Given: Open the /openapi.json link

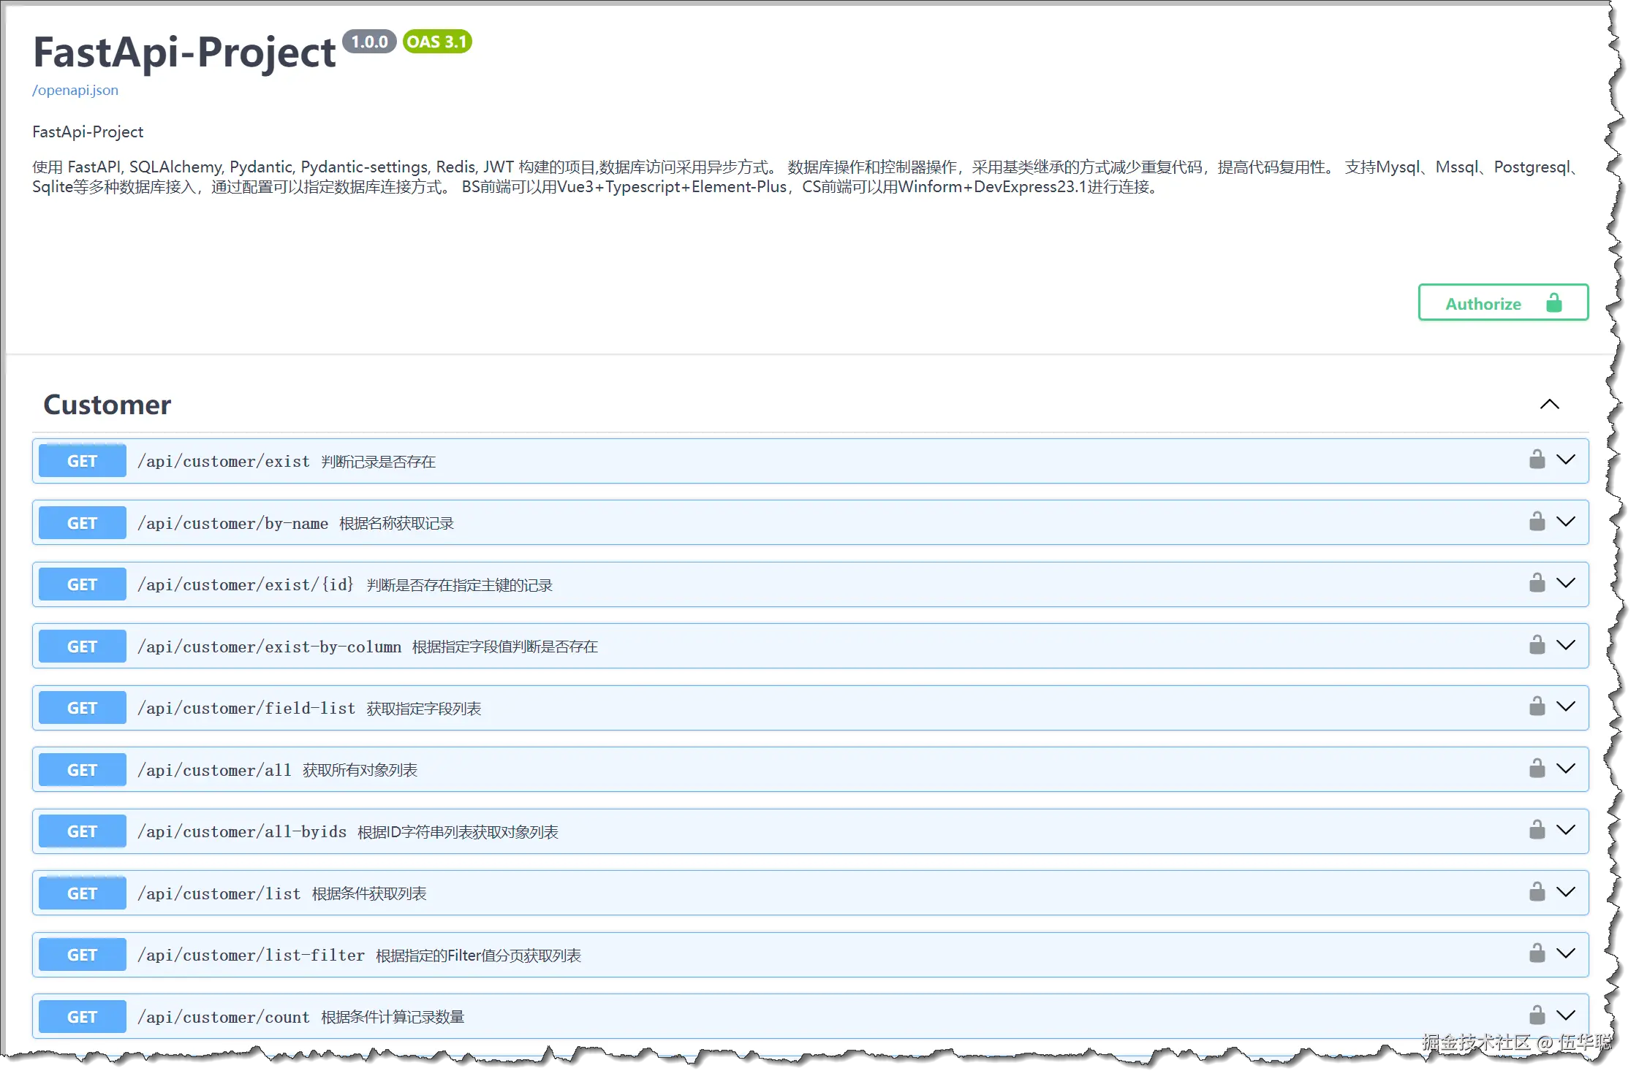Looking at the screenshot, I should tap(75, 91).
